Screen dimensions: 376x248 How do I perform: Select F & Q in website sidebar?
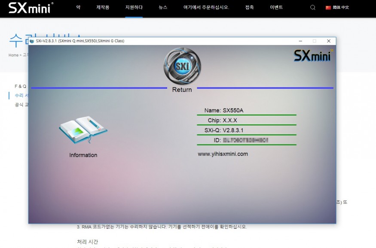pos(20,86)
